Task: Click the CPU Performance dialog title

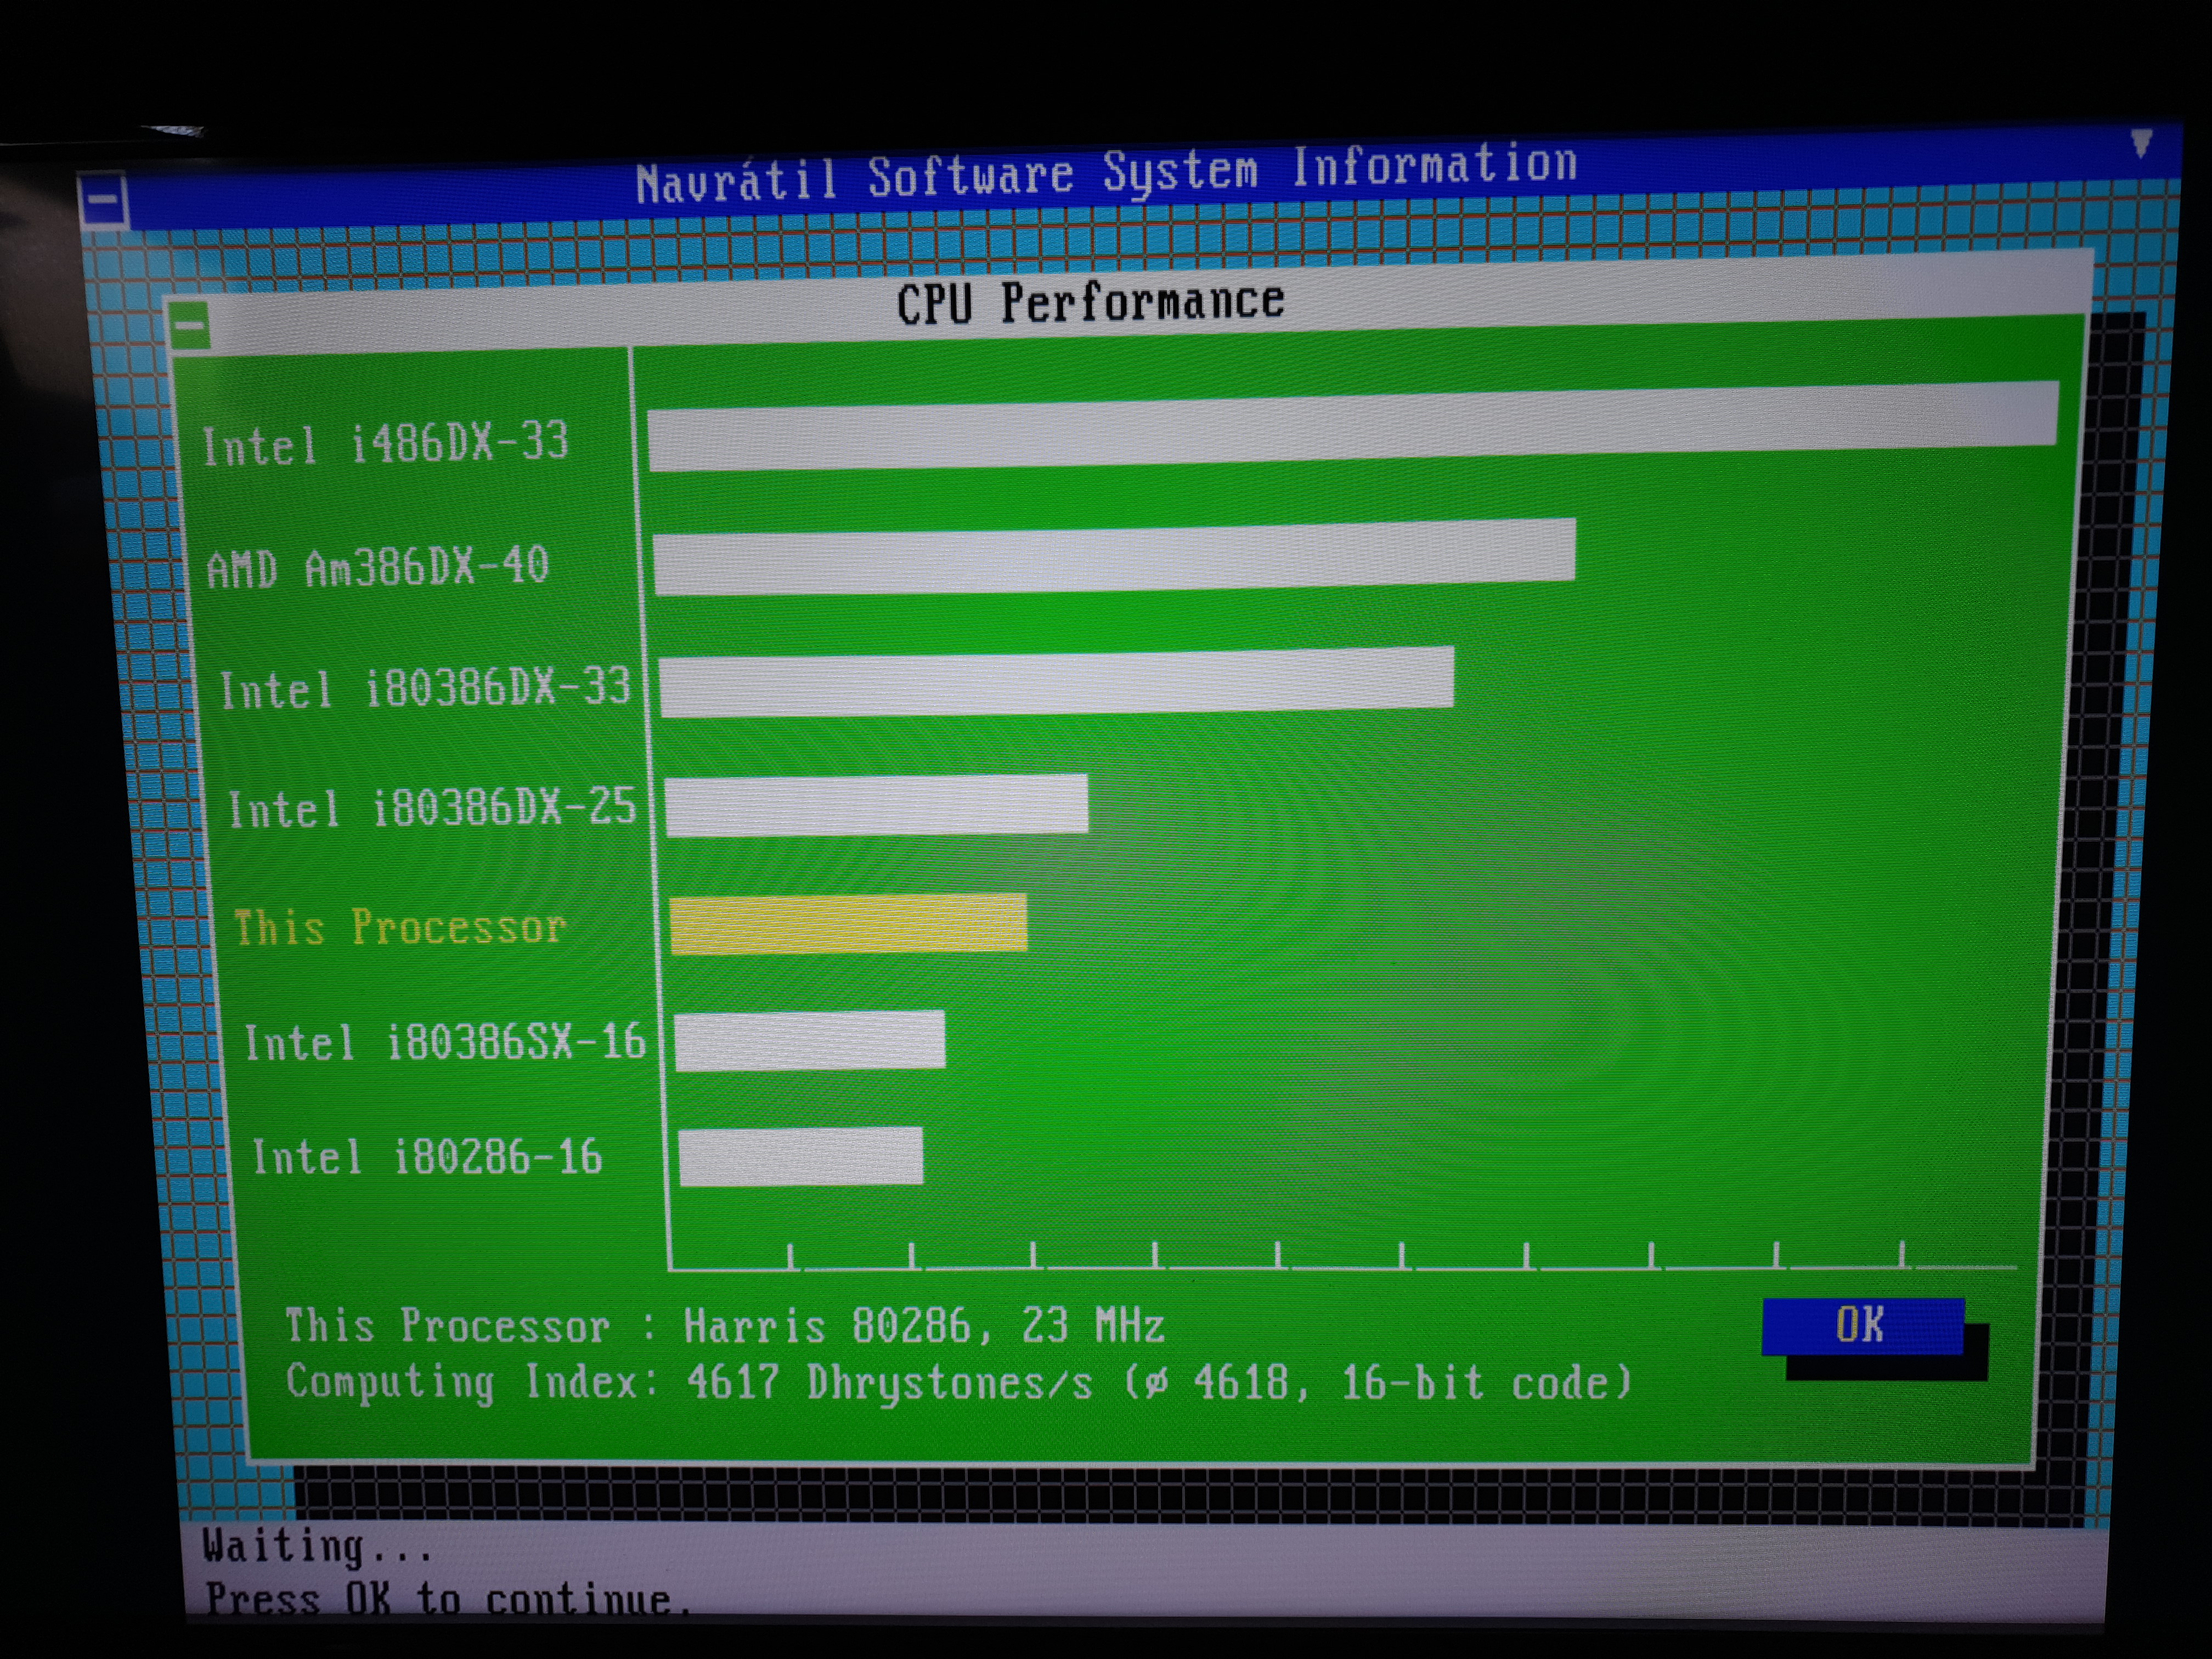Action: tap(1090, 302)
